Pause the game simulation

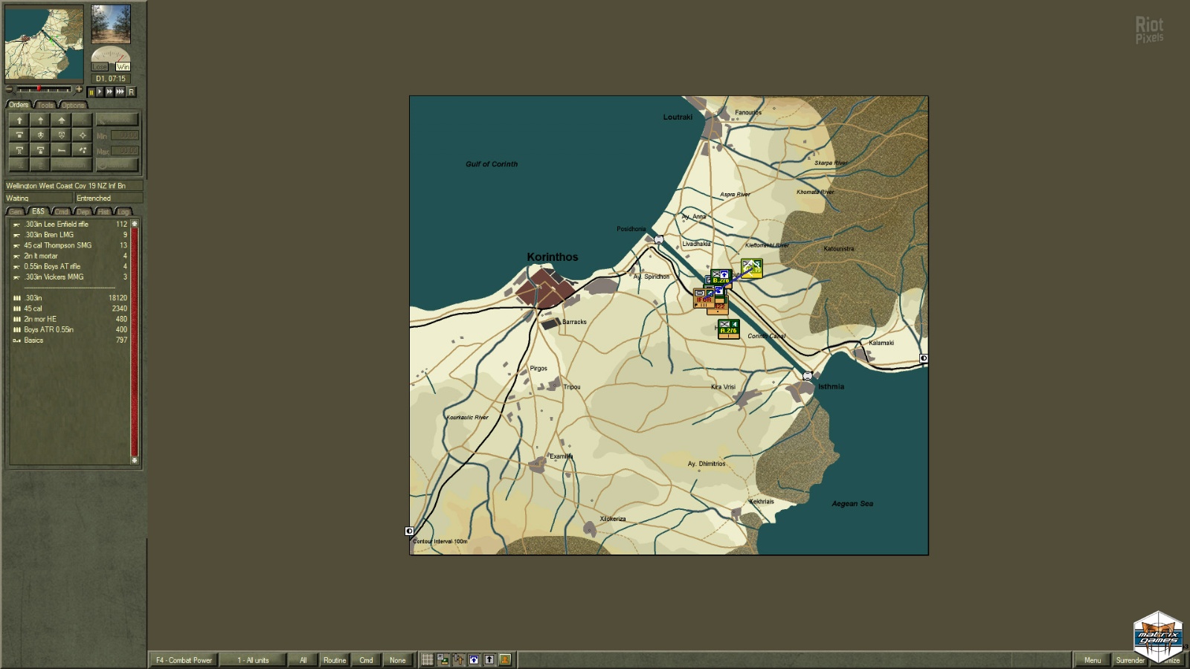[91, 92]
